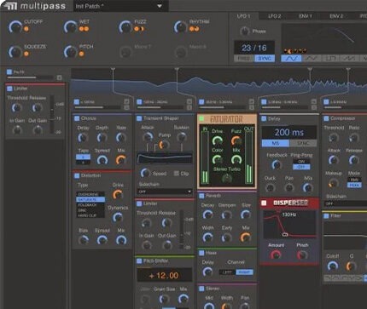Viewport: 367px width, 309px height.
Task: Click the Delay Feedback knob
Action: pyautogui.click(x=277, y=165)
